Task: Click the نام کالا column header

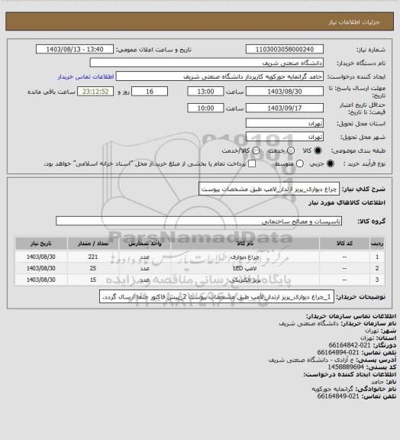Action: (x=245, y=244)
